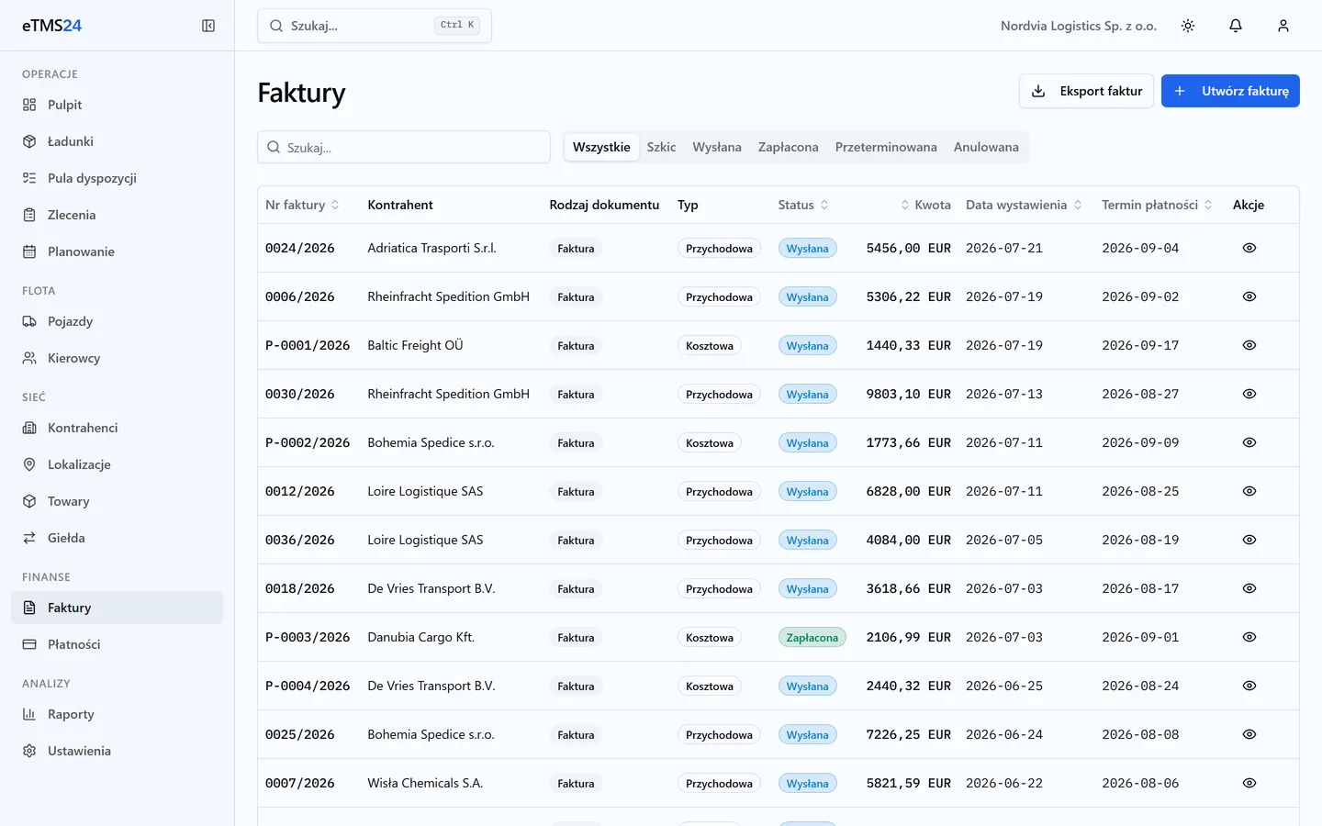Click eTMS24 logo link

point(51,26)
